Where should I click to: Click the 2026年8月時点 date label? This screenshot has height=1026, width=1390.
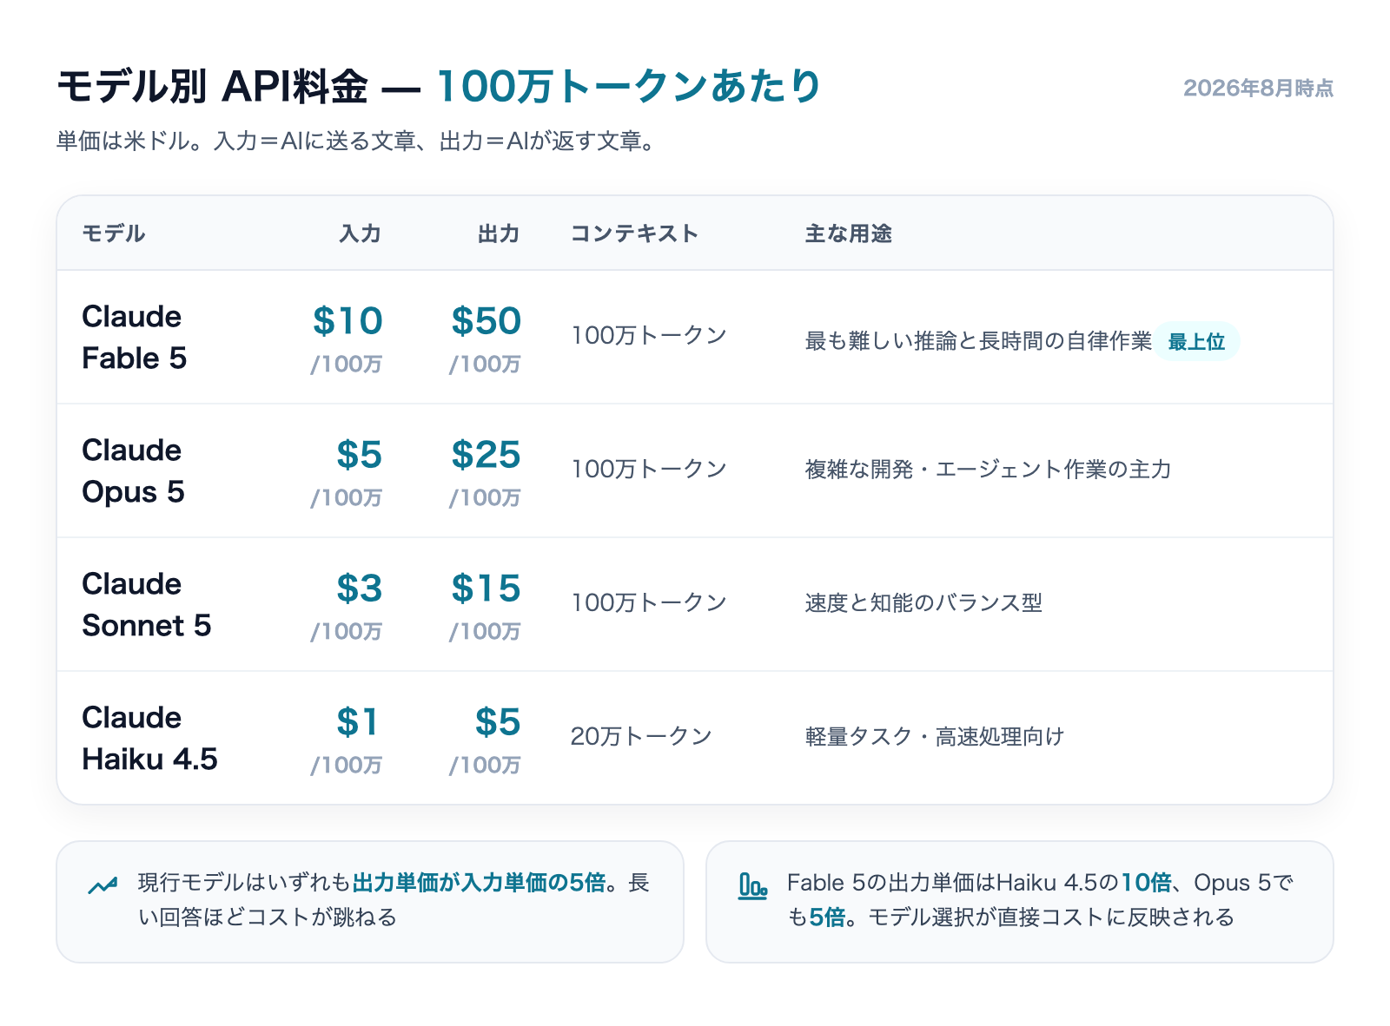pyautogui.click(x=1258, y=88)
